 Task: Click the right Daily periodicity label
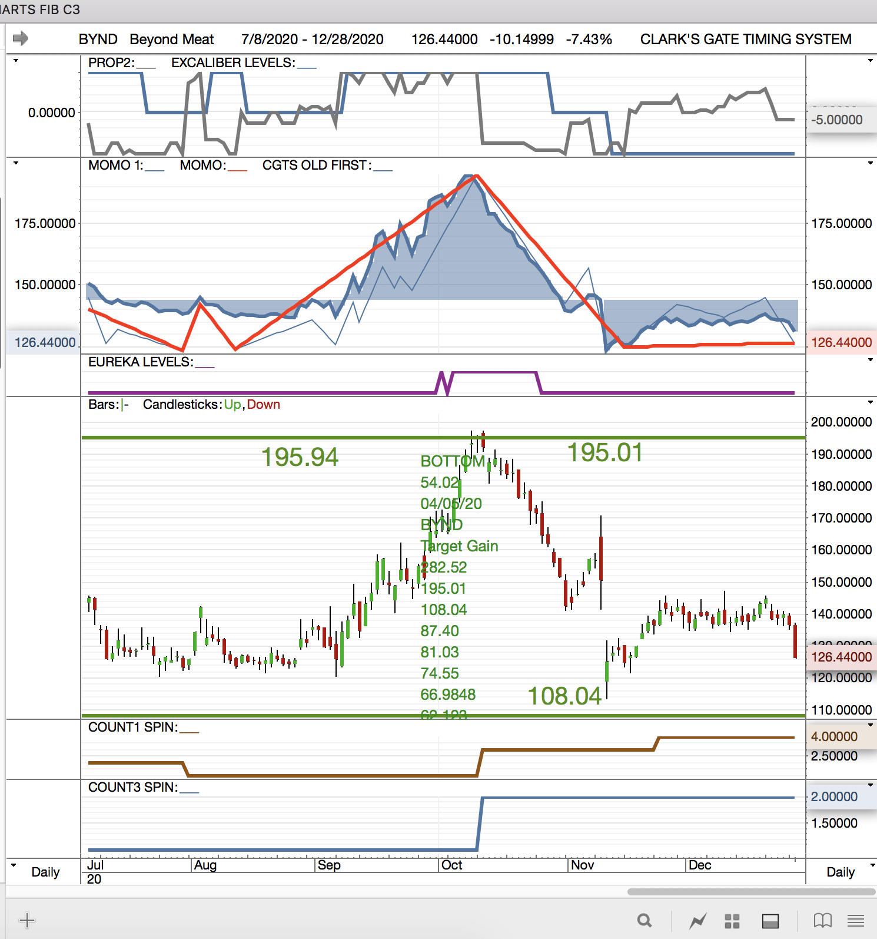tap(841, 872)
